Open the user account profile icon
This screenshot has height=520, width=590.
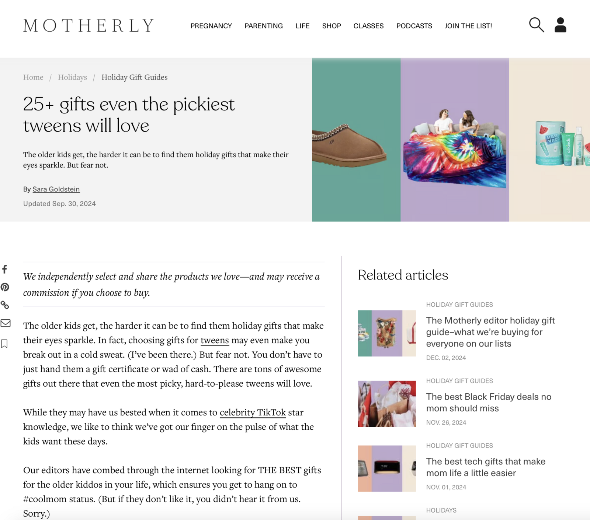[x=560, y=25]
